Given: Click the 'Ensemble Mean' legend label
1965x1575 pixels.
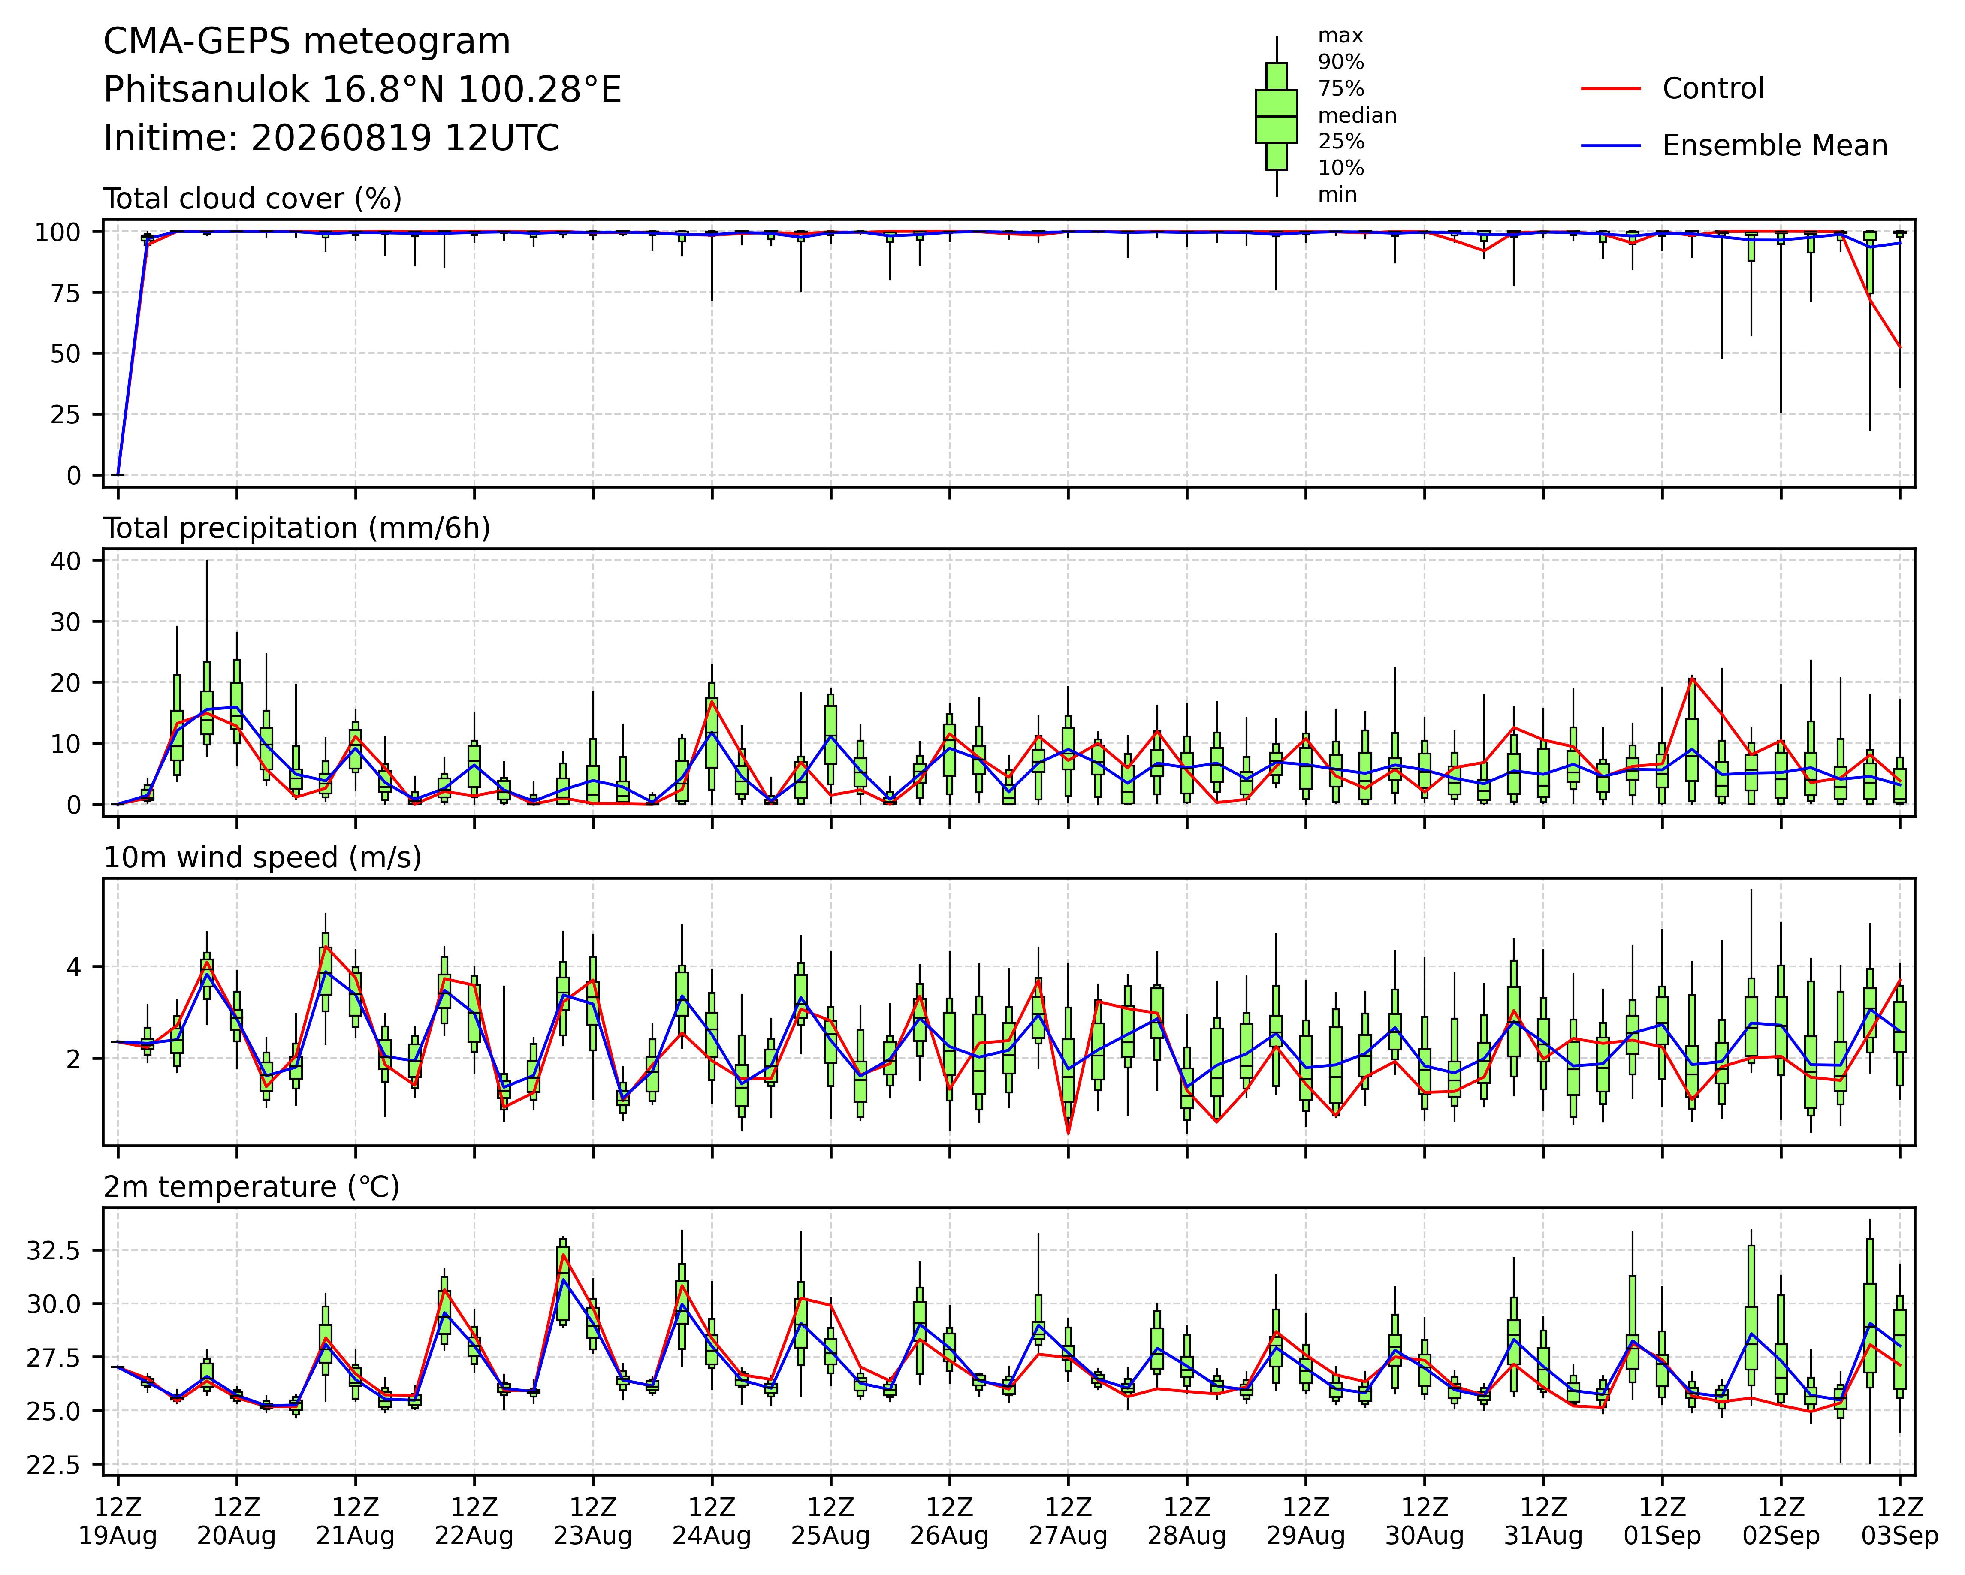Looking at the screenshot, I should click(1775, 146).
